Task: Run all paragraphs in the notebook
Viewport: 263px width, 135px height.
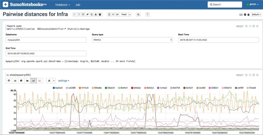Action: pyautogui.click(x=75, y=14)
